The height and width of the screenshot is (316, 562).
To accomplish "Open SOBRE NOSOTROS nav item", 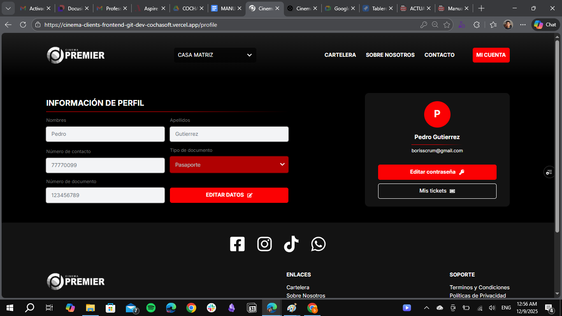I will coord(390,55).
